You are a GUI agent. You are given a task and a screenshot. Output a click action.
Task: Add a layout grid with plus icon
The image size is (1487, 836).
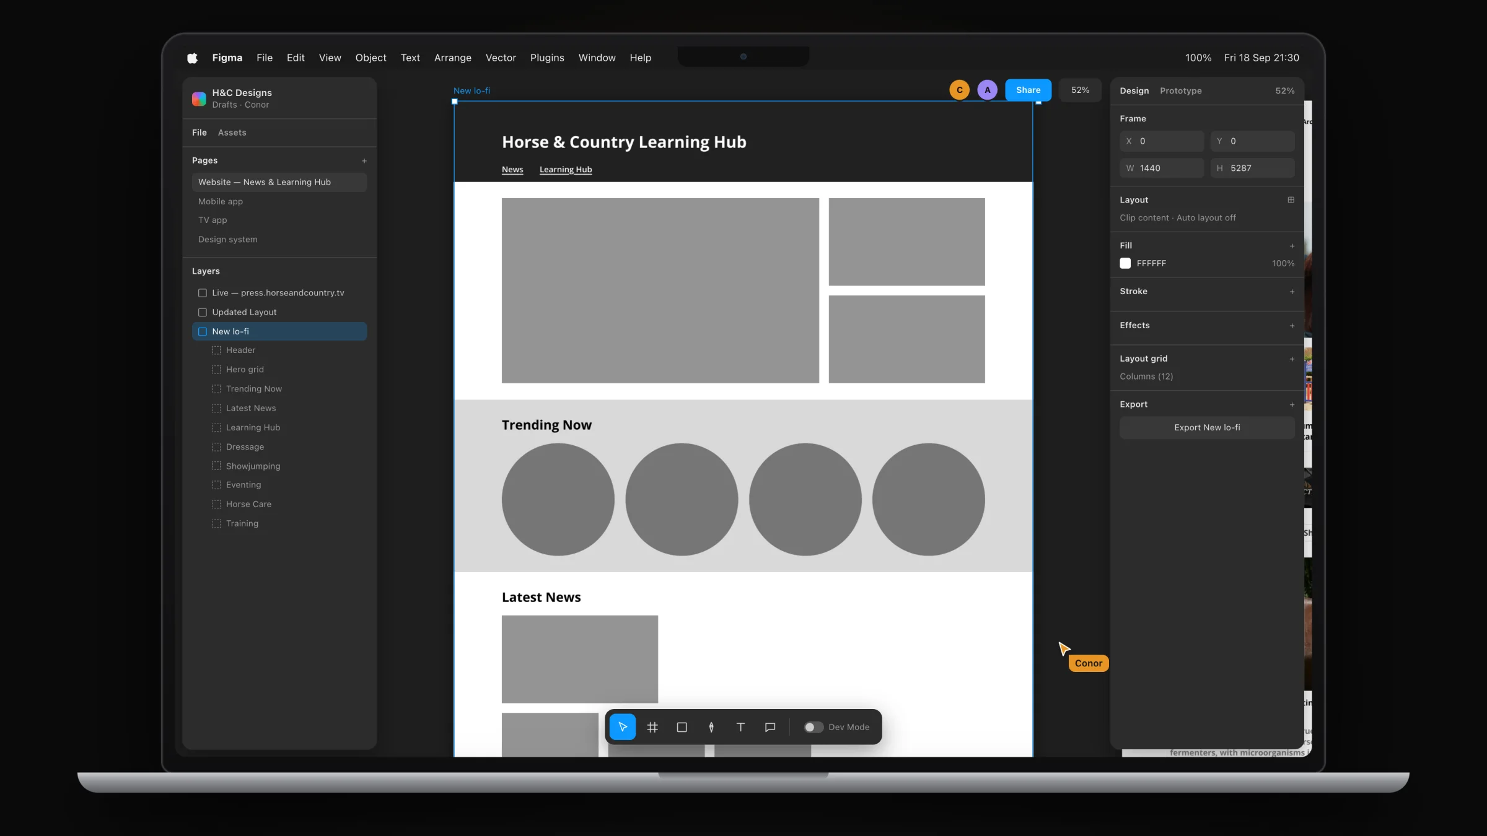point(1292,359)
